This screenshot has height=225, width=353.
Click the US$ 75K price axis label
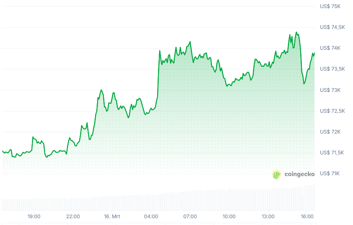(x=330, y=6)
